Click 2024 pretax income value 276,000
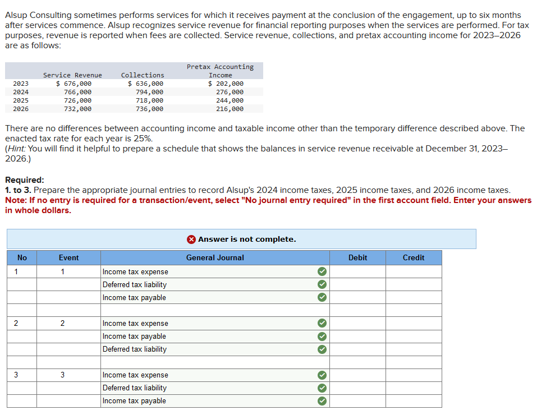This screenshot has height=410, width=555. click(x=230, y=92)
